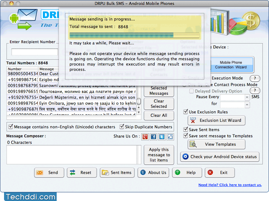
Task: Click the blue gear device status icon
Action: [186, 157]
